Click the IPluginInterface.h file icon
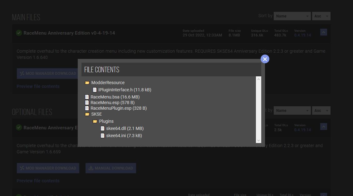Image resolution: width=353 pixels, height=196 pixels. pos(95,90)
